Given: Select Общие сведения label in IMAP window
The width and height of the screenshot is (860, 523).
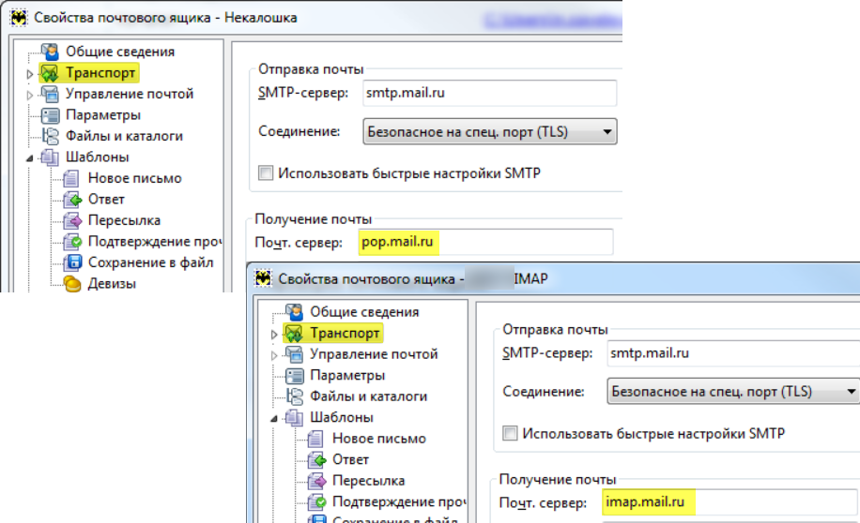Looking at the screenshot, I should [x=364, y=312].
